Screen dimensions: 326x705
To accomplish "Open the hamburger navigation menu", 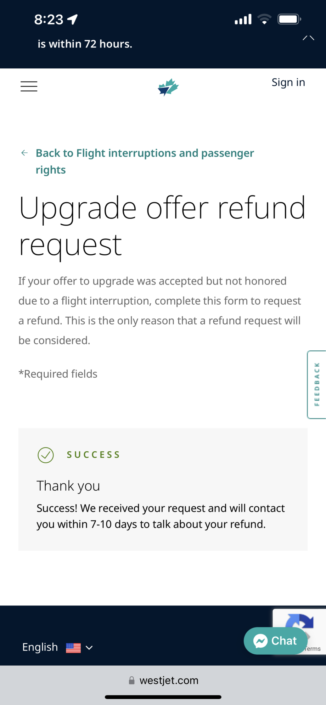I will tap(29, 86).
